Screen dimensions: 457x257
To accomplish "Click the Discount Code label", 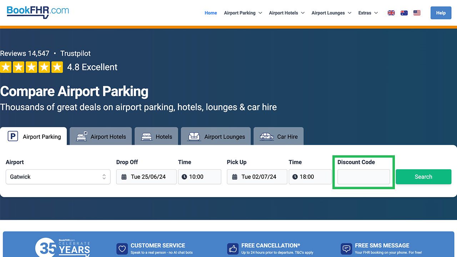I will [x=356, y=162].
